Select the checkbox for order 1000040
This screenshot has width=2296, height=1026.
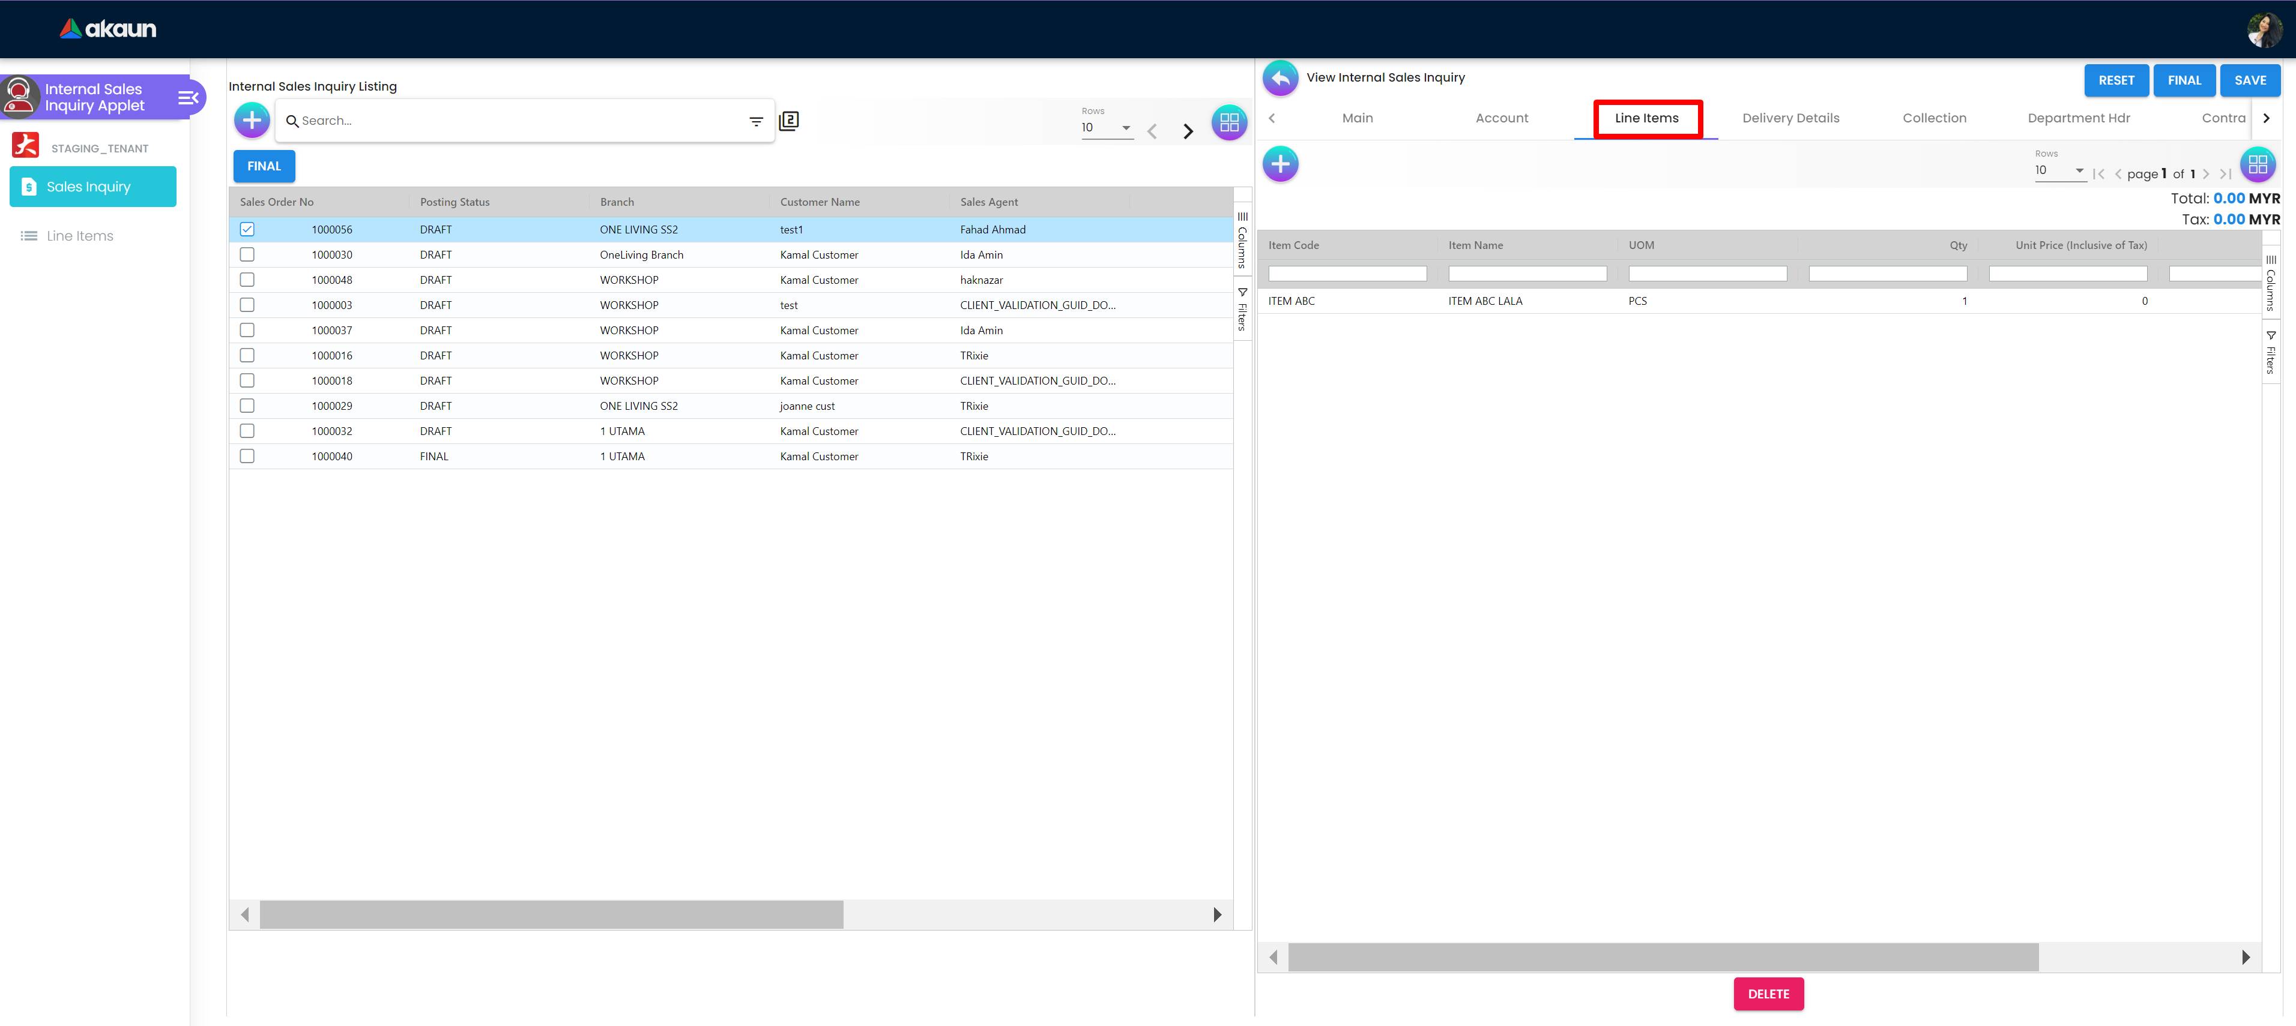tap(247, 456)
